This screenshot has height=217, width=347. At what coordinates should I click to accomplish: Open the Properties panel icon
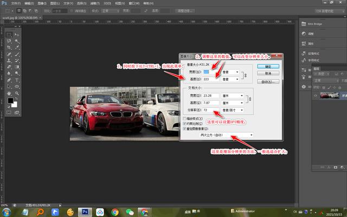[x=304, y=43]
